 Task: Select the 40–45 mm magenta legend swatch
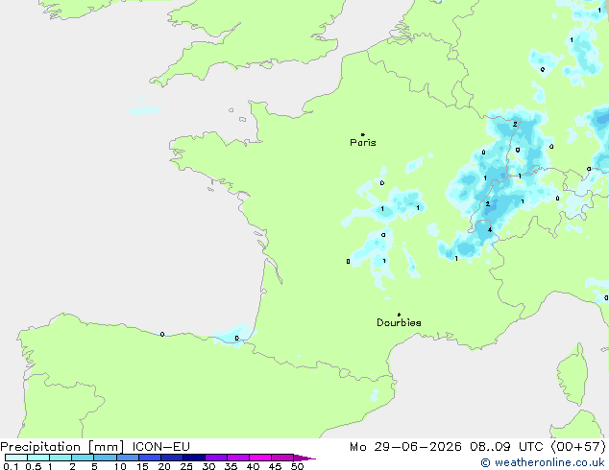click(x=260, y=458)
